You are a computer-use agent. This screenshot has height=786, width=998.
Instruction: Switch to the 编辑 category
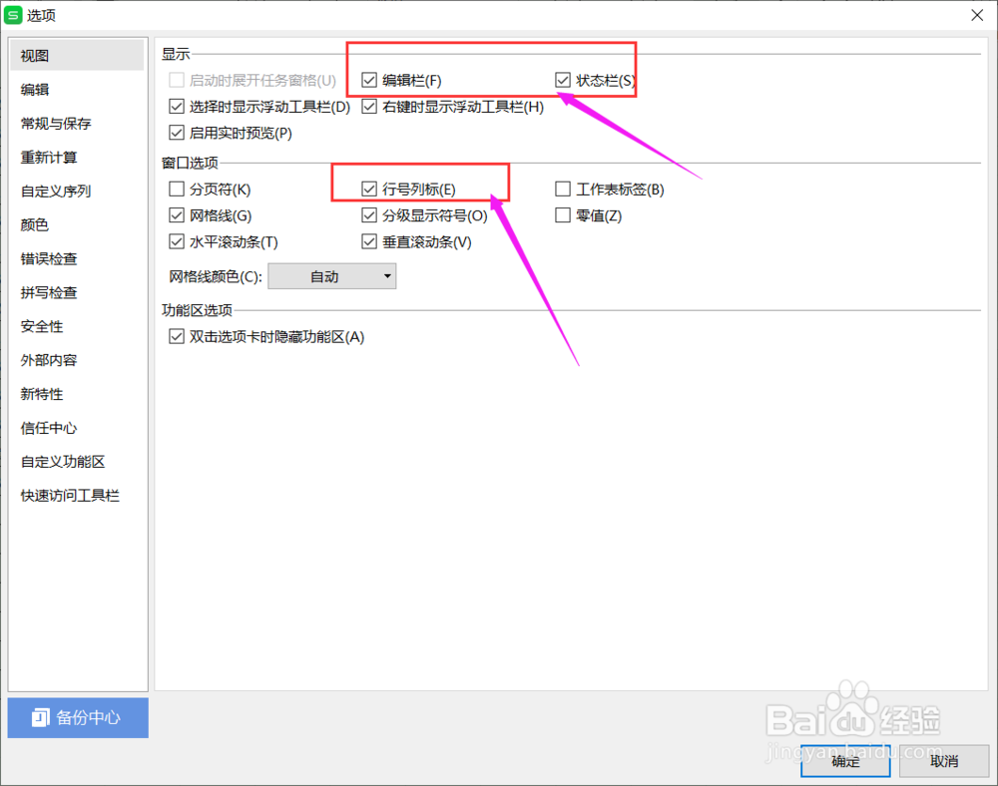click(77, 90)
